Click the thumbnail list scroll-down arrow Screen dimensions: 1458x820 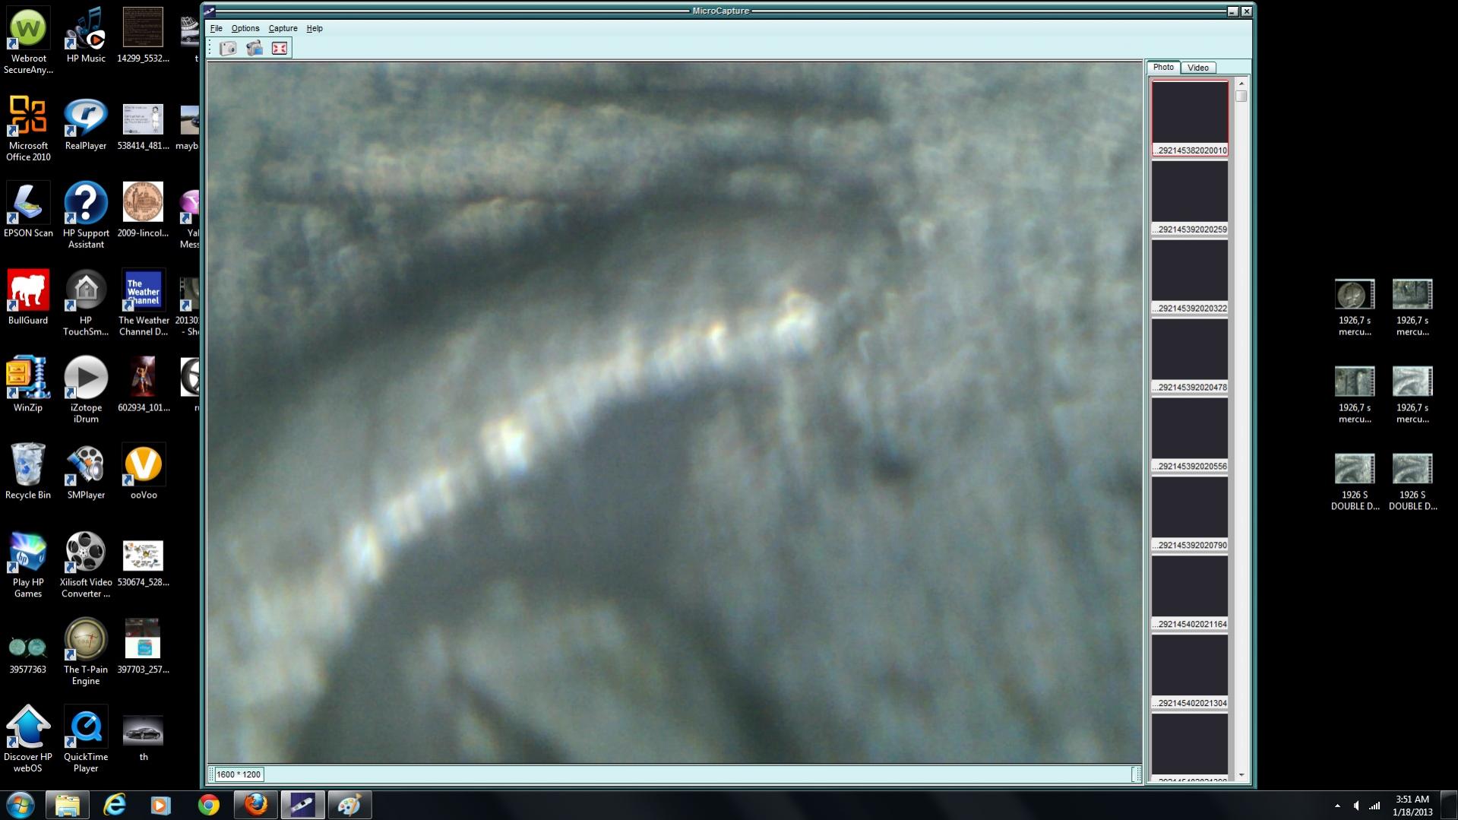tap(1241, 775)
